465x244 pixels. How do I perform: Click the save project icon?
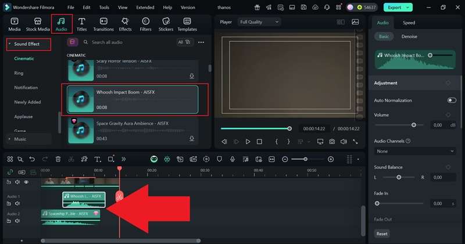[303, 8]
